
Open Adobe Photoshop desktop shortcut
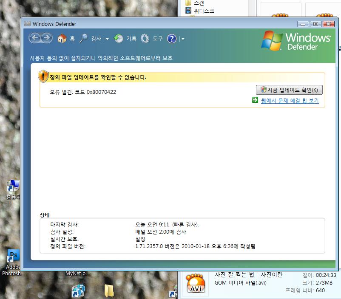[14, 256]
